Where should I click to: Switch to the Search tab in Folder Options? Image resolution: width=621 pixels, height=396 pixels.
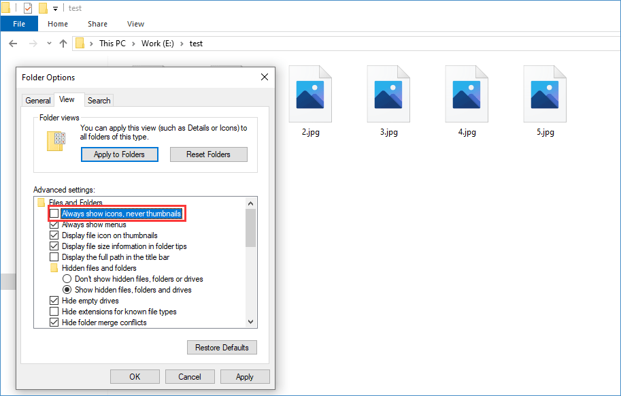tap(99, 100)
